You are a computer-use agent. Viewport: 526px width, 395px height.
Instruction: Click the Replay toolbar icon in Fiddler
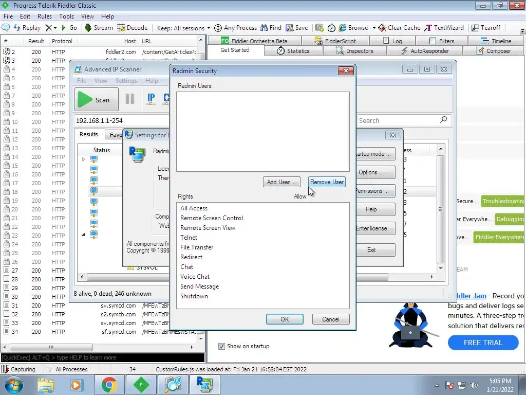click(x=17, y=28)
